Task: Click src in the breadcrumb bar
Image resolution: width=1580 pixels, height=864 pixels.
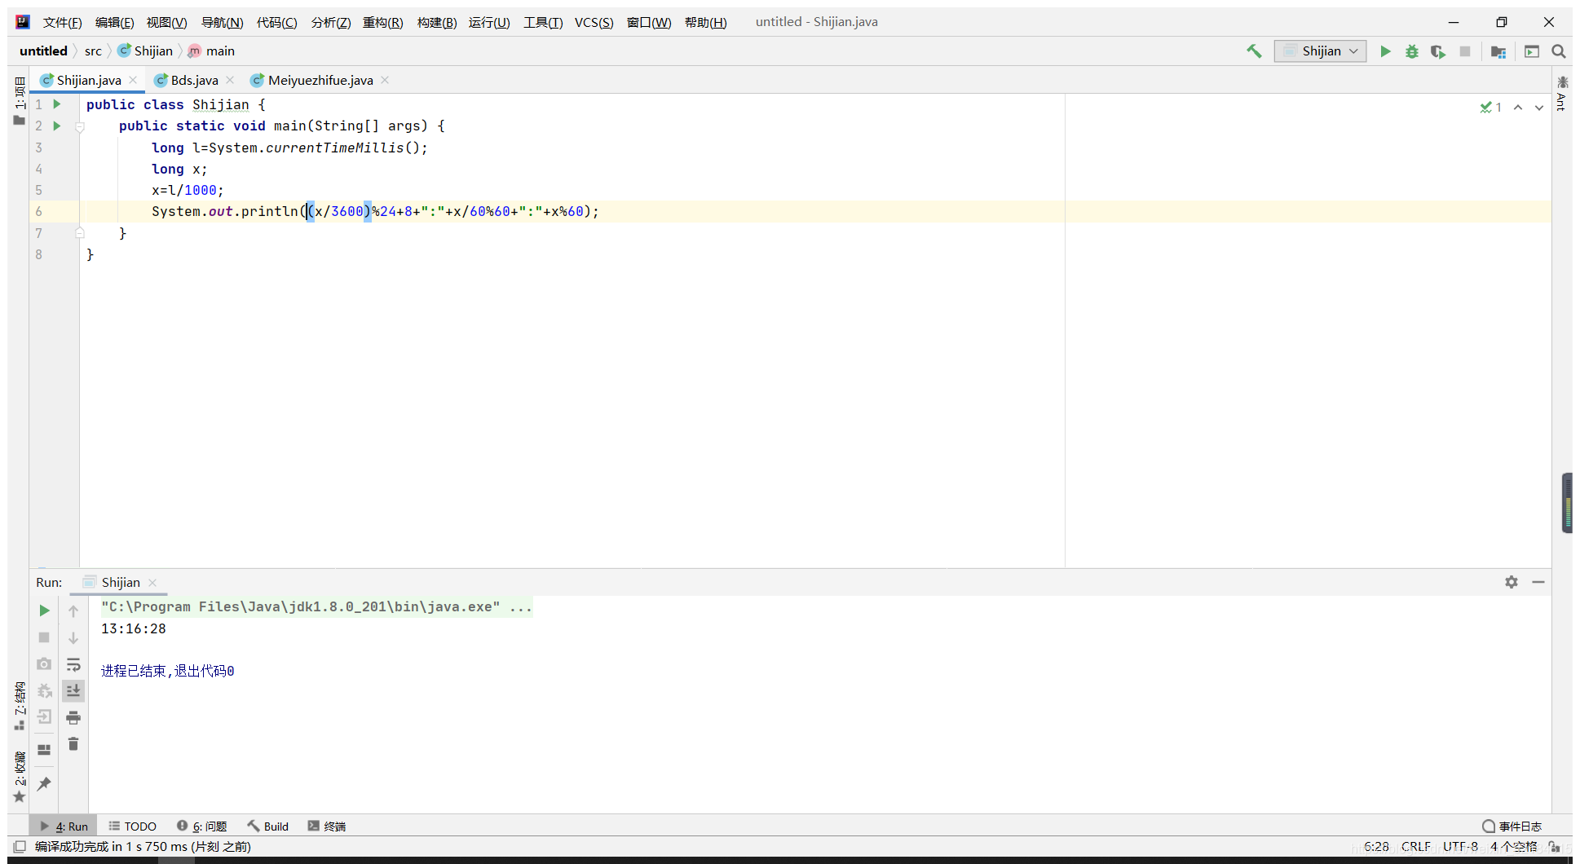Action: coord(93,51)
